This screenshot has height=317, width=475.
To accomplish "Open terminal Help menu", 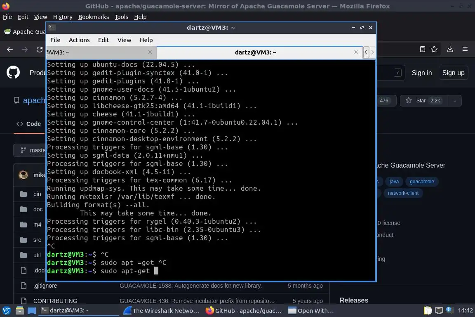I will (146, 40).
